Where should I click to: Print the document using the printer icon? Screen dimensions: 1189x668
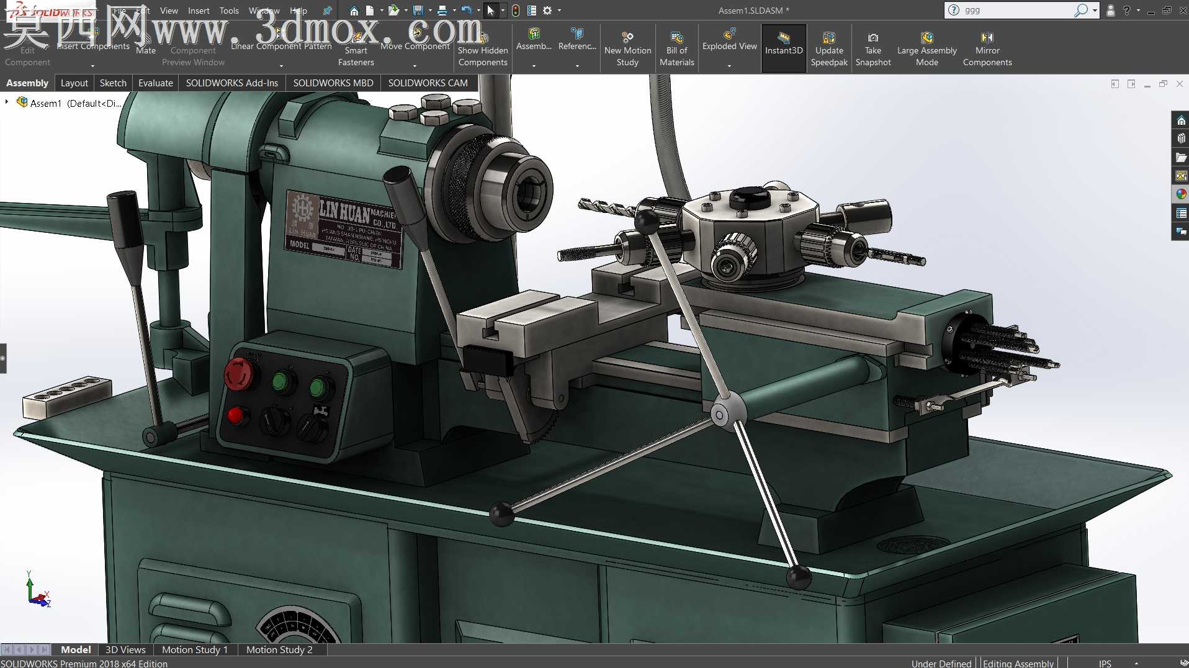442,11
